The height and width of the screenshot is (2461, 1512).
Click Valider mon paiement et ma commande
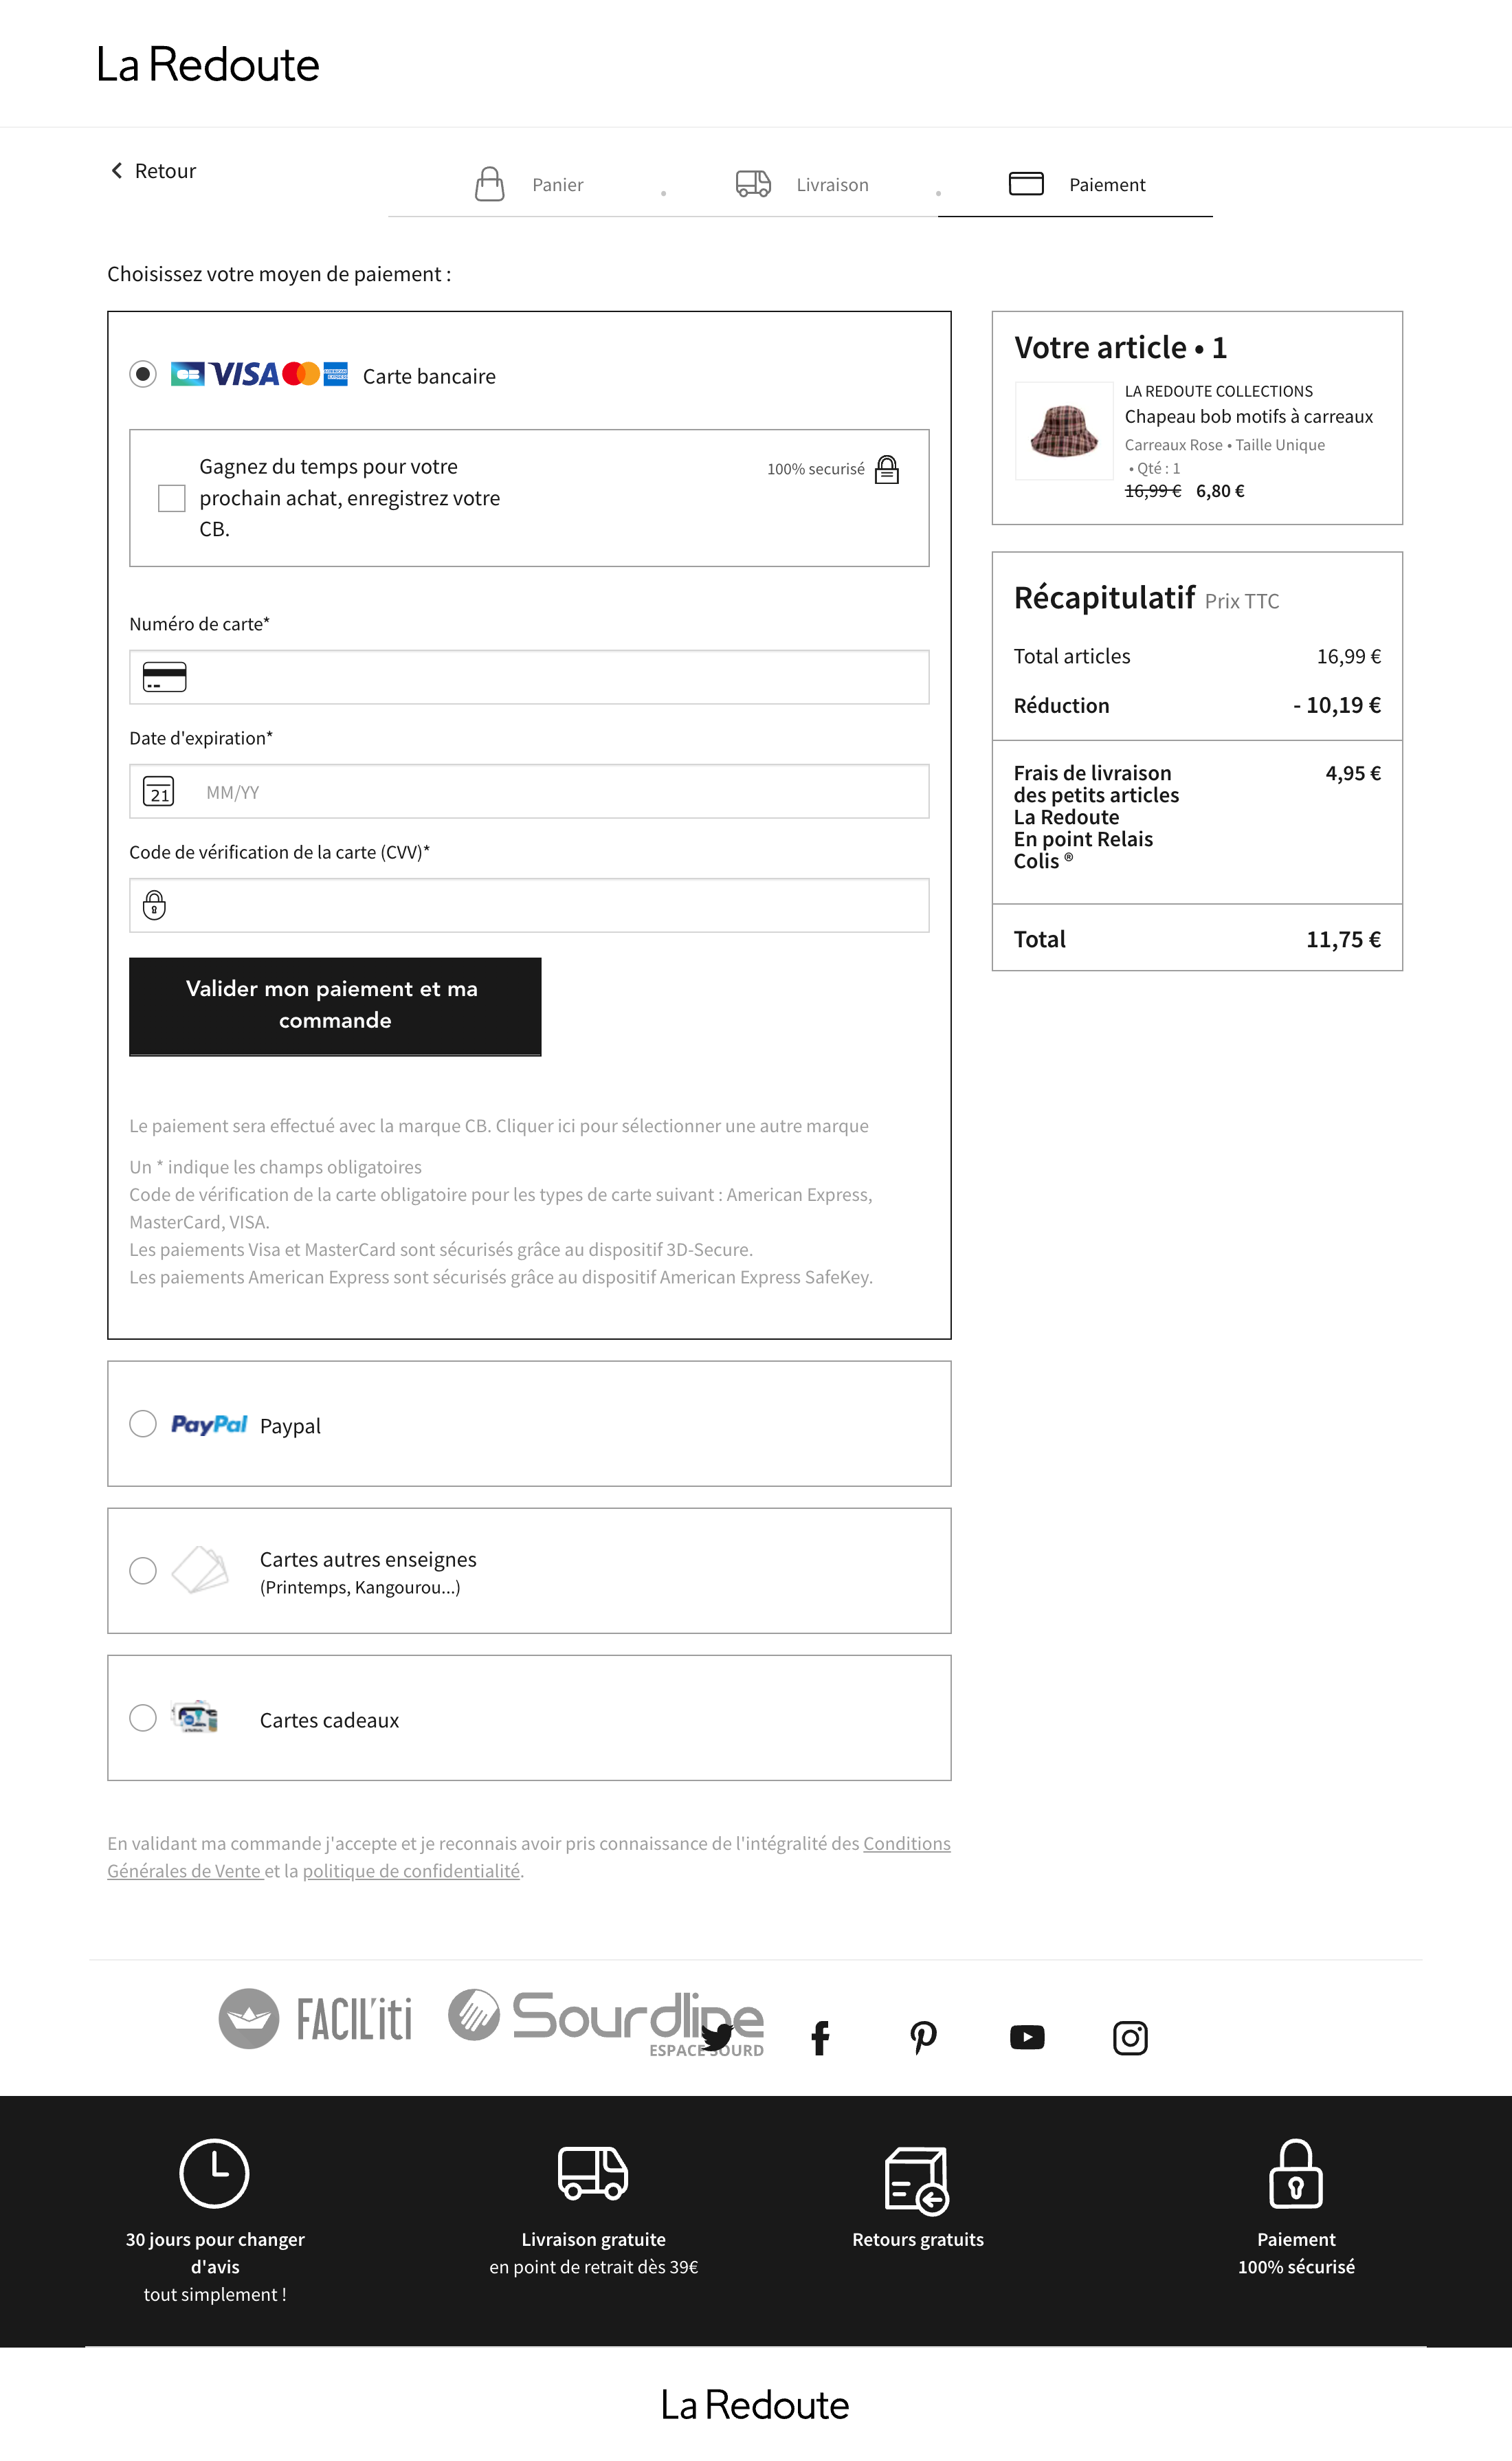click(x=335, y=1005)
